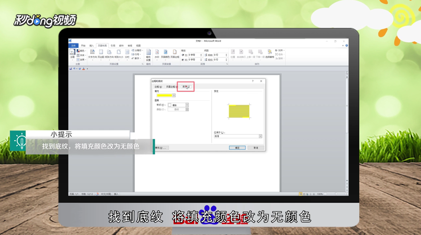Open the 主题 themes gallery
The image size is (421, 235).
pyautogui.click(x=72, y=55)
